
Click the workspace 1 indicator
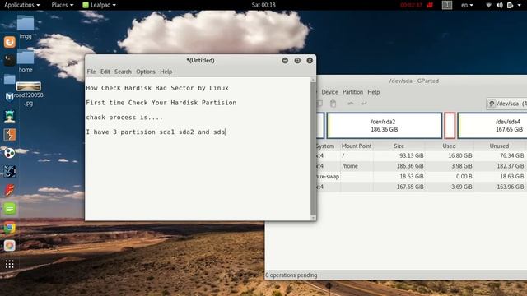(447, 5)
